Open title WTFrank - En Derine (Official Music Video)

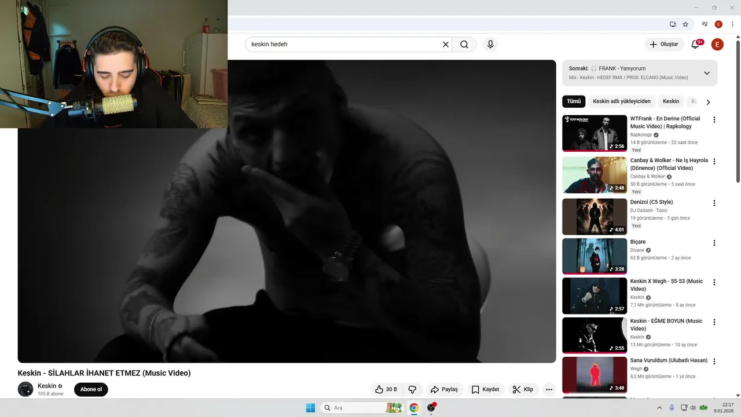click(665, 122)
